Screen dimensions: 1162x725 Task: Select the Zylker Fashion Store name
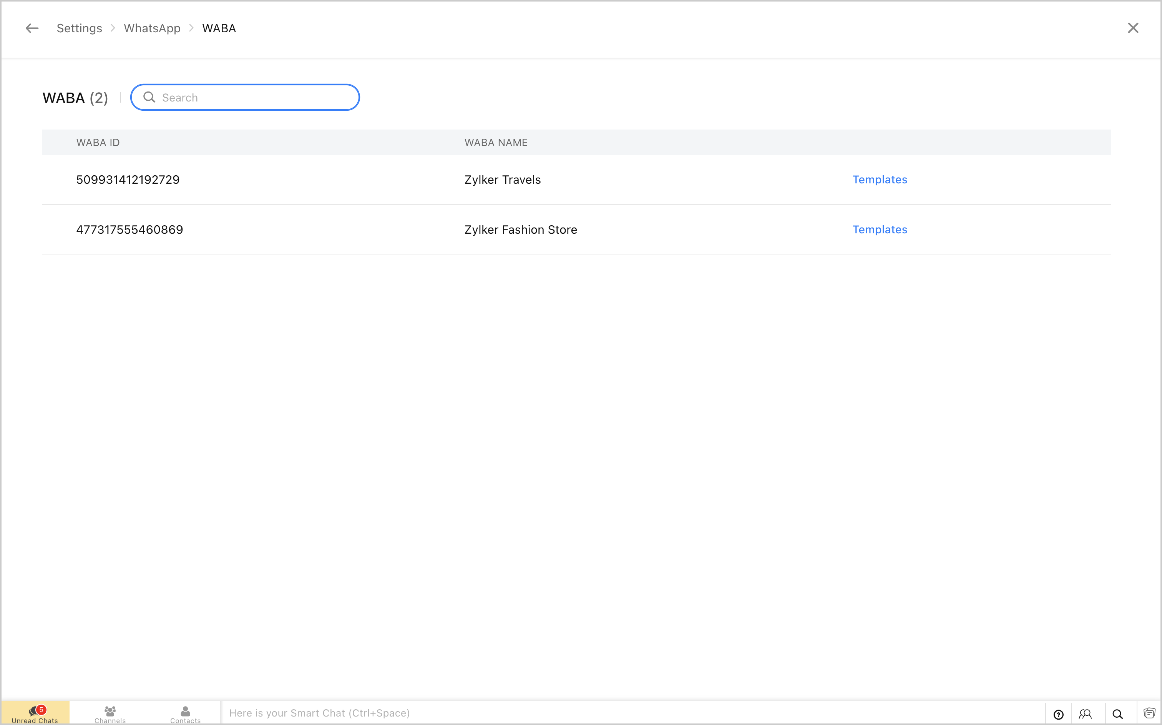click(520, 229)
